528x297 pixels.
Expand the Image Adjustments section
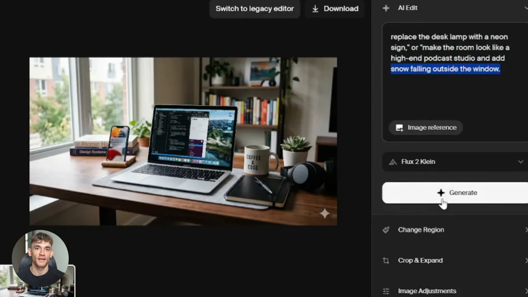point(455,291)
